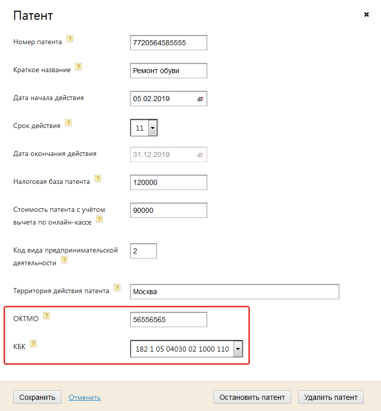Select the ОКТМО input field
The image size is (381, 411).
coord(168,320)
